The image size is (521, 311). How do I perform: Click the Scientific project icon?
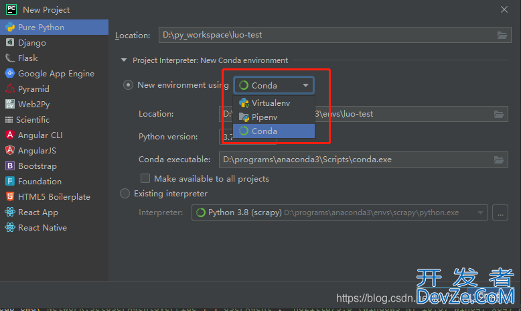9,120
